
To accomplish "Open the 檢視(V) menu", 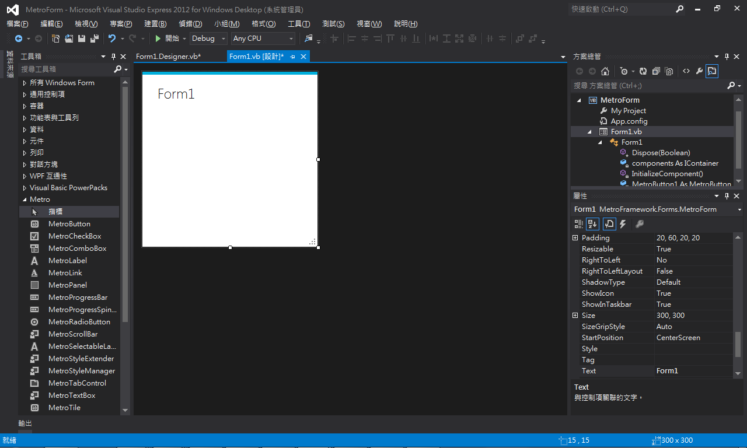I will click(86, 24).
